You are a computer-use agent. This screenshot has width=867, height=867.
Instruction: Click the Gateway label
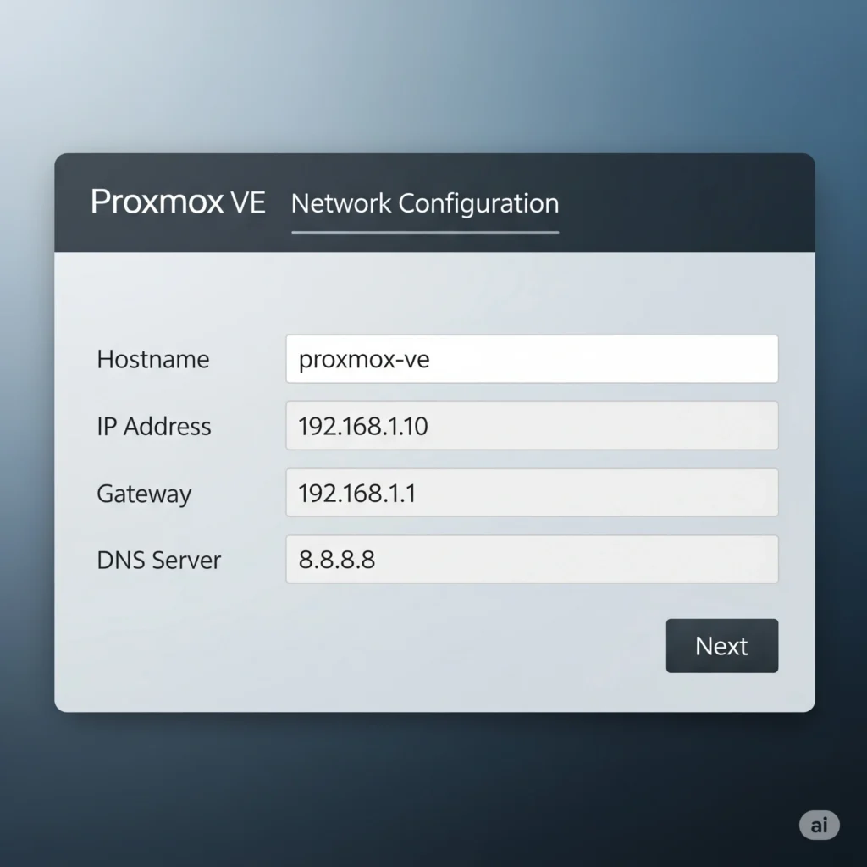click(144, 494)
